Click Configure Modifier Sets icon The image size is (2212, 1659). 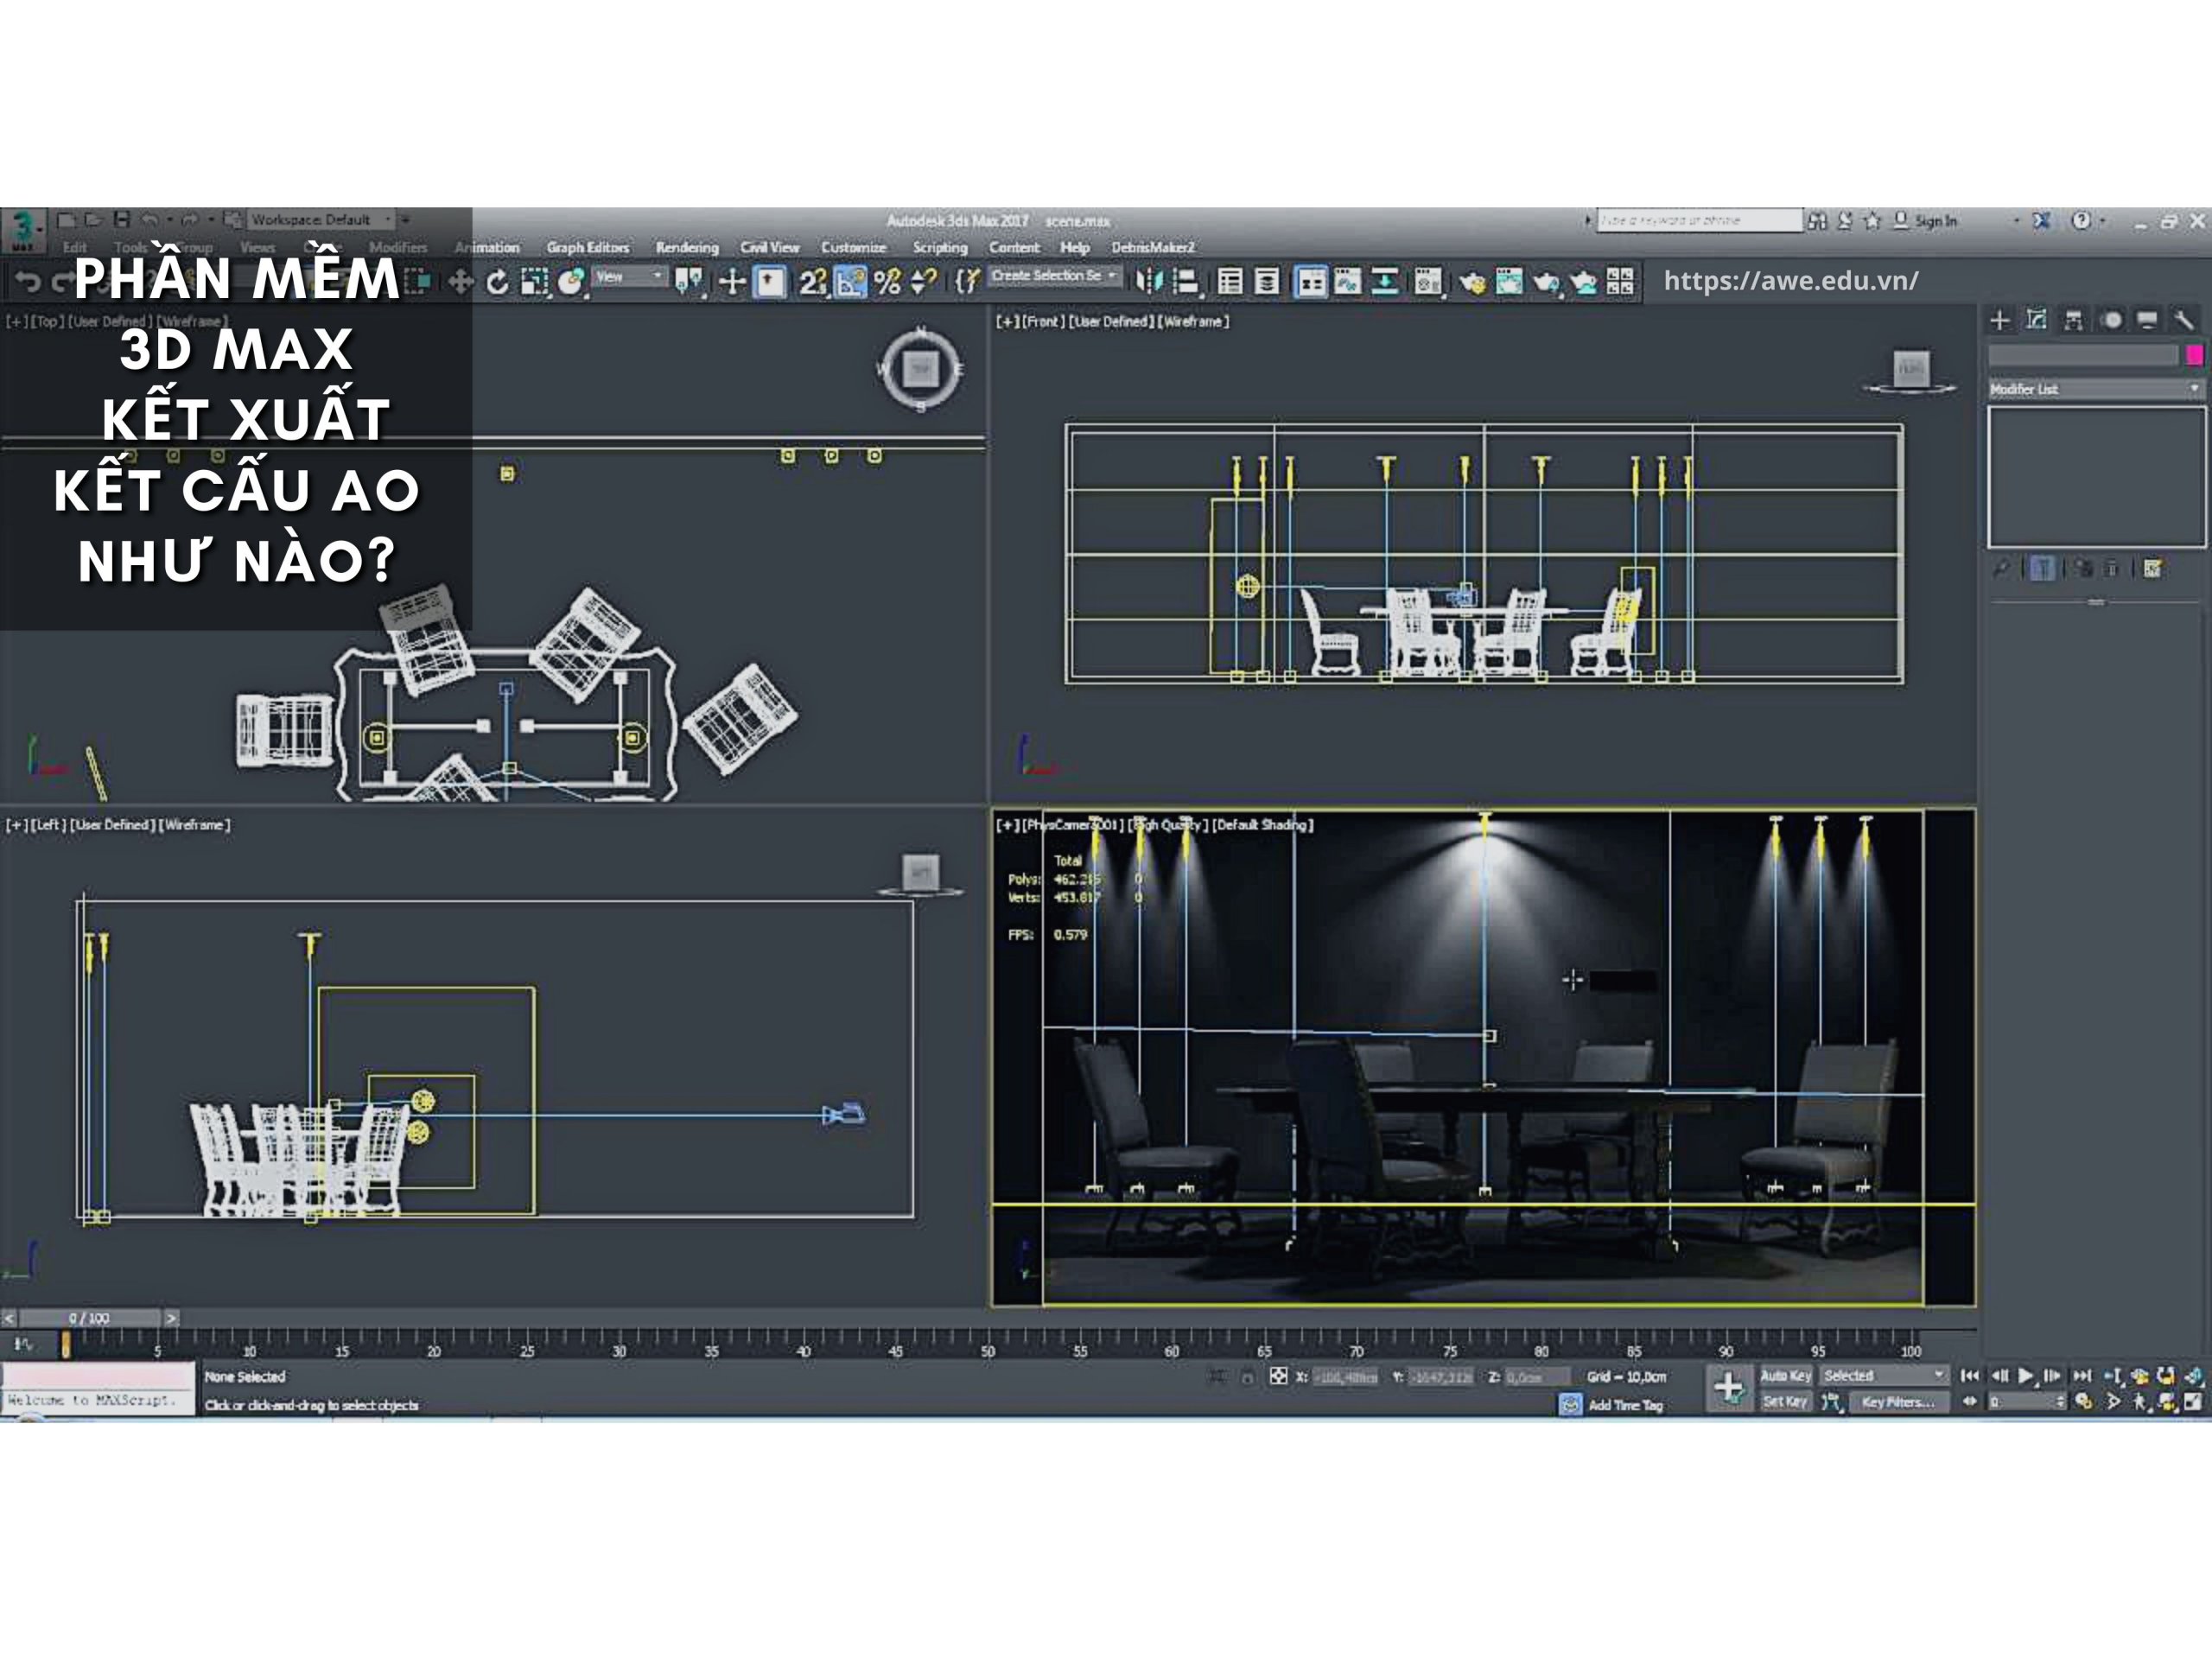tap(2153, 568)
